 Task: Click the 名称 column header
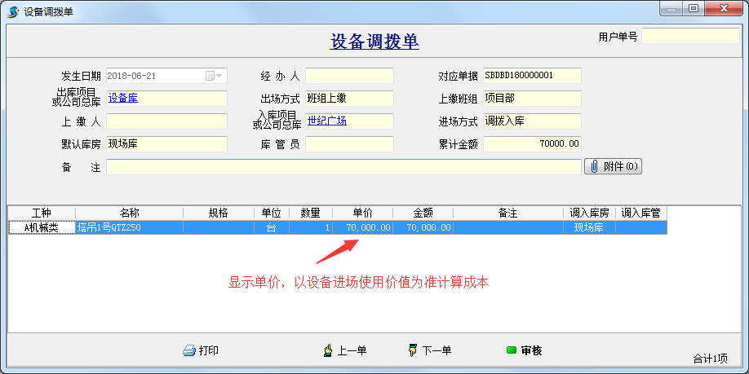pyautogui.click(x=129, y=213)
